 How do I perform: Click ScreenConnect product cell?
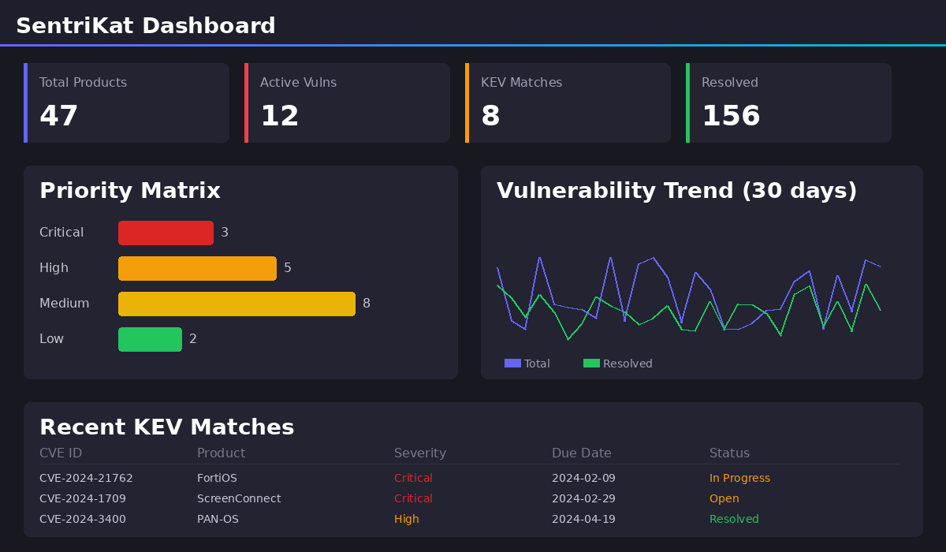[x=239, y=498]
